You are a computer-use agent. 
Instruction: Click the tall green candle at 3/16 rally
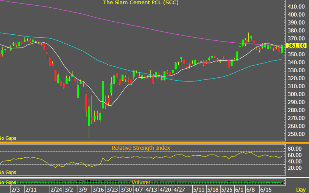coord(103,95)
